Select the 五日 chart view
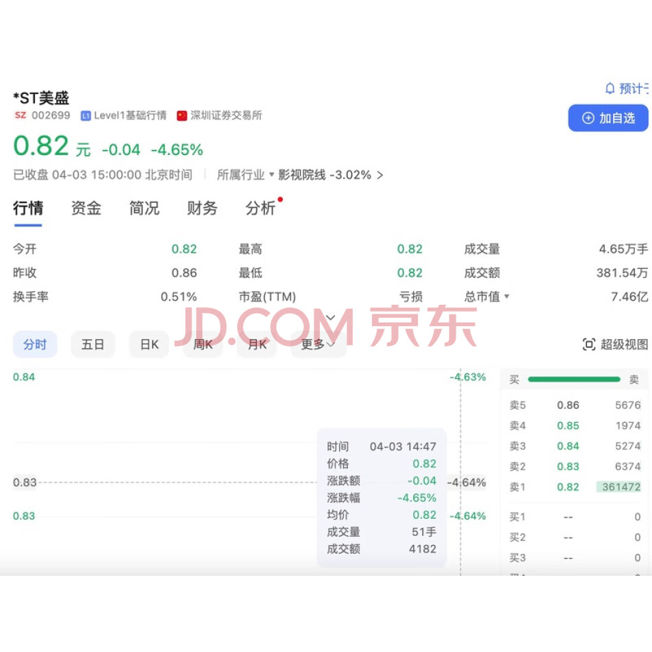The image size is (652, 652). tap(93, 345)
